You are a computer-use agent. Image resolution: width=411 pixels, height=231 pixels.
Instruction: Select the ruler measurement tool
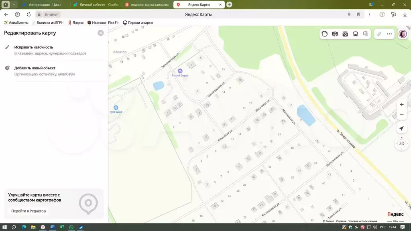point(379,34)
